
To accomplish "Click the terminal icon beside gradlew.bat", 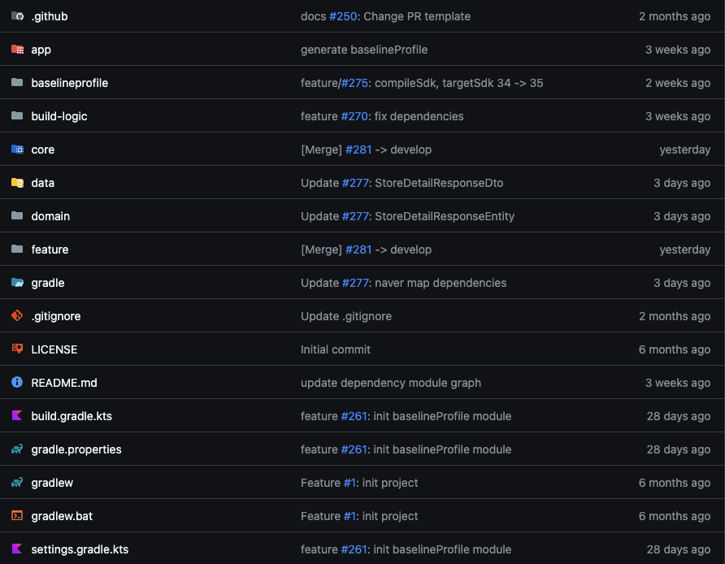I will coord(17,515).
